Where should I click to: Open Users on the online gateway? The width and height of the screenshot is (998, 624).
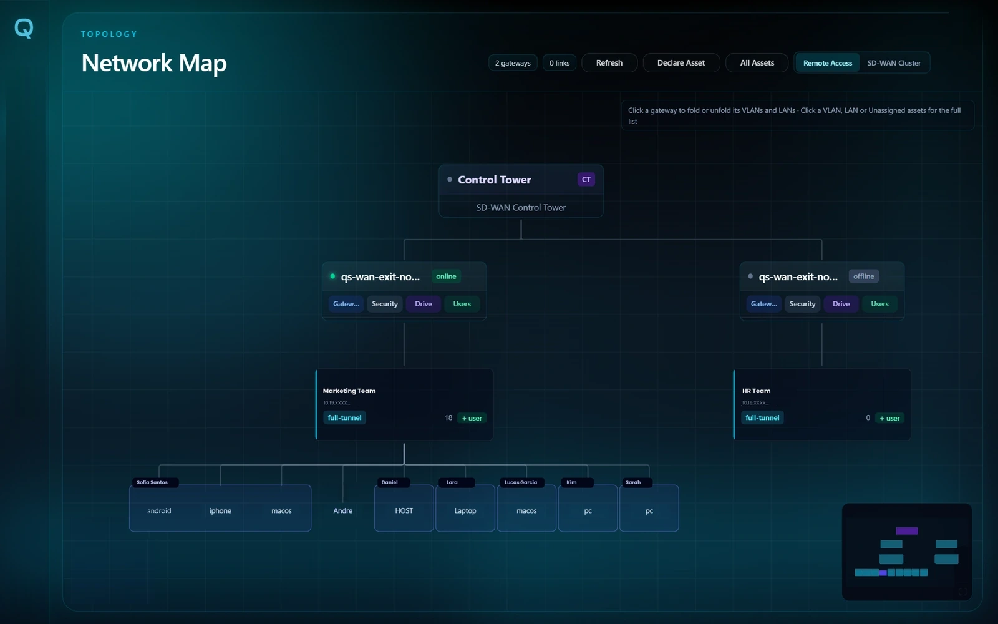pos(462,304)
